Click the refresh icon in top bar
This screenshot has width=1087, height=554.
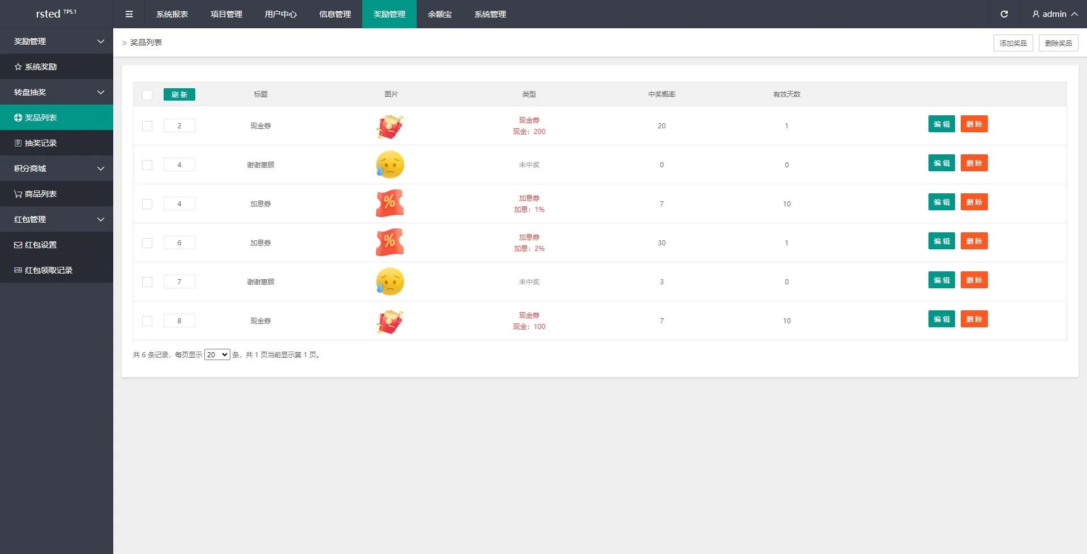click(x=1004, y=14)
